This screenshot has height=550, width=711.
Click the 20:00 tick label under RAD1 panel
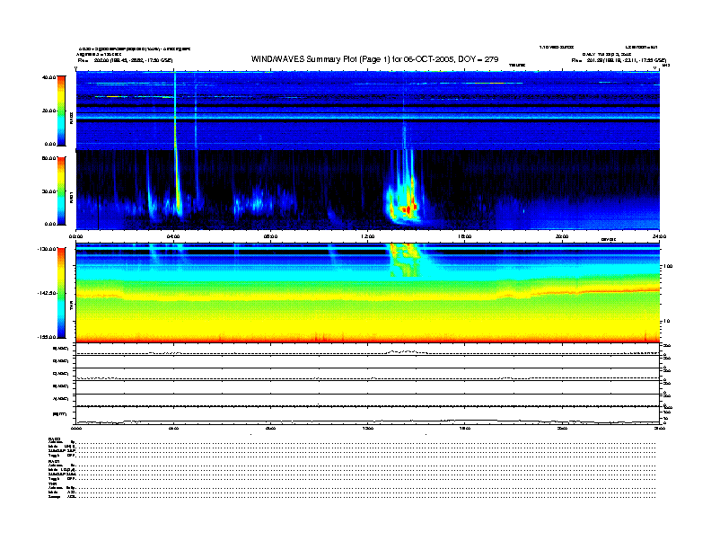pyautogui.click(x=562, y=236)
